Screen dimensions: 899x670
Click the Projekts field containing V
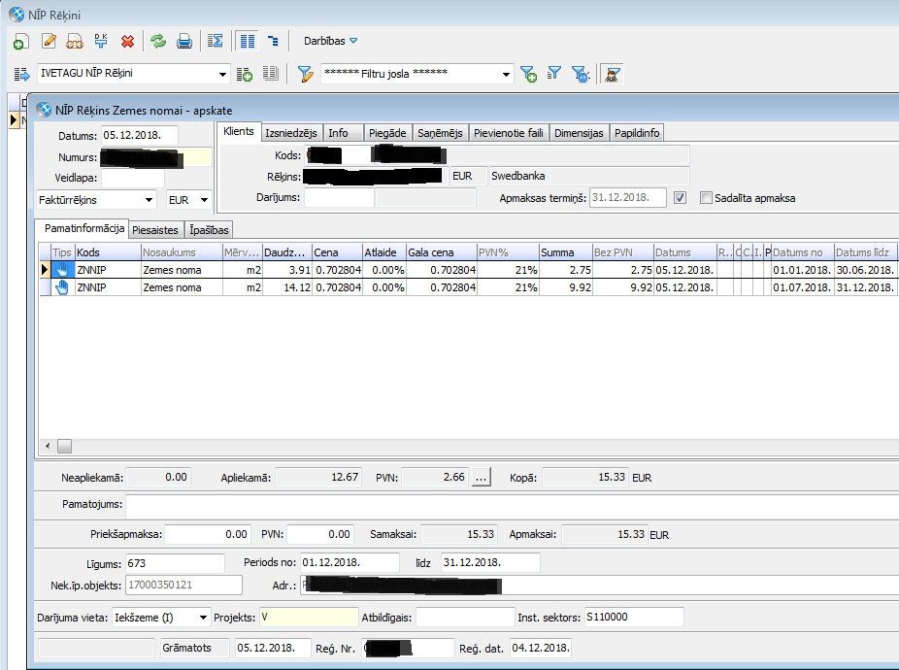[309, 618]
